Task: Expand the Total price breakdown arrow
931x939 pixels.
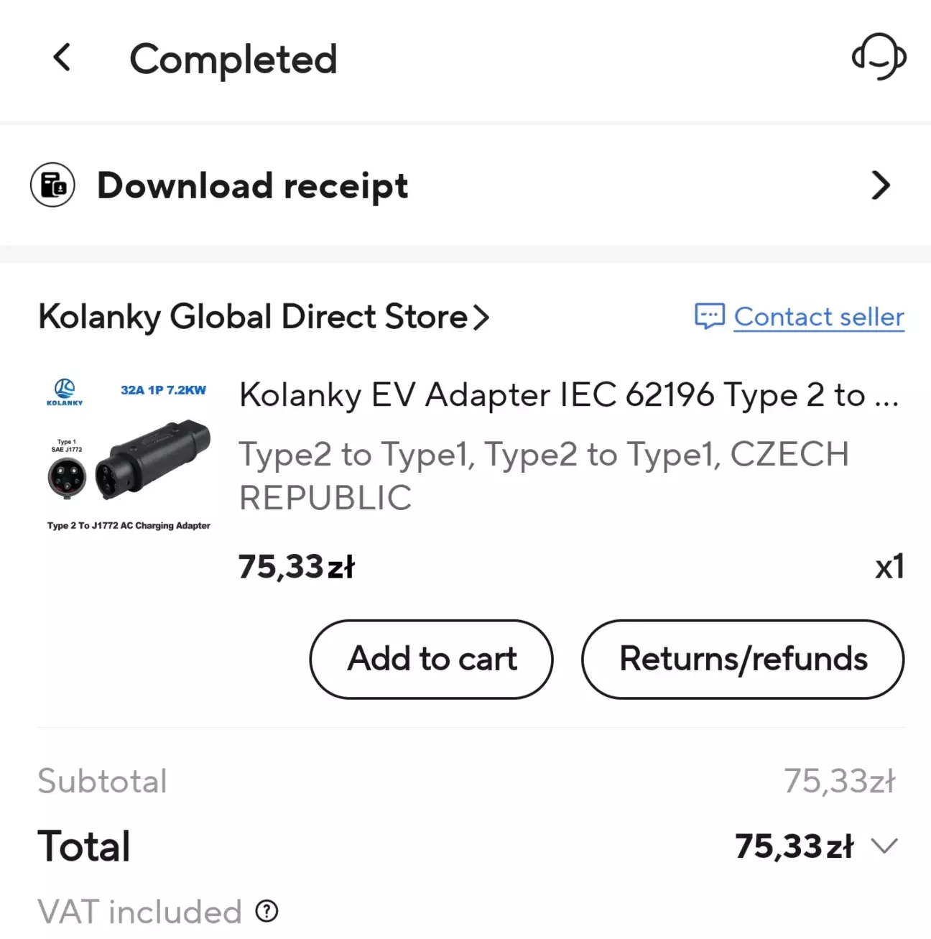Action: (884, 846)
